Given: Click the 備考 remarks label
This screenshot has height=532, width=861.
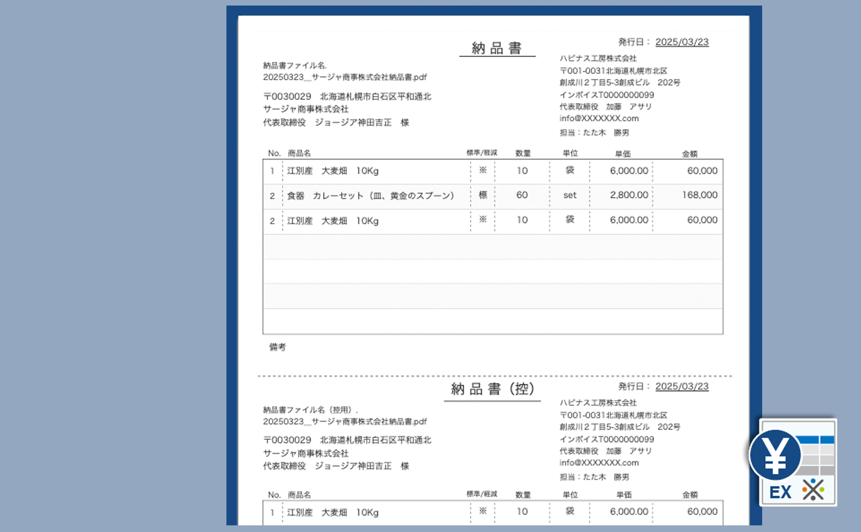Looking at the screenshot, I should point(277,347).
